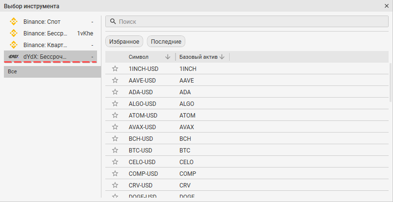Mark ATOM-USD with the star

[x=115, y=116]
